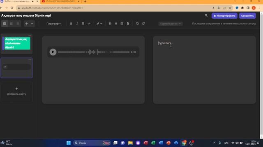Open Word from the taskbar

point(161,143)
